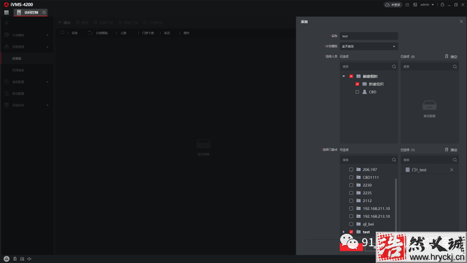Check the zjl_bei device checkbox
The width and height of the screenshot is (467, 263).
coord(351,224)
